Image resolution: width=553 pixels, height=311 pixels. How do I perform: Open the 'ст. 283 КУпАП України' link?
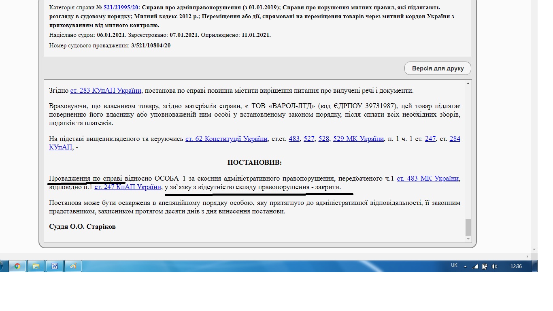(106, 91)
